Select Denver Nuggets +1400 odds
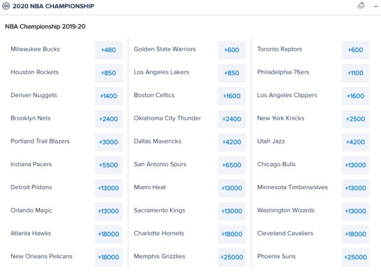Viewport: 381px width, 274px height. pos(108,96)
